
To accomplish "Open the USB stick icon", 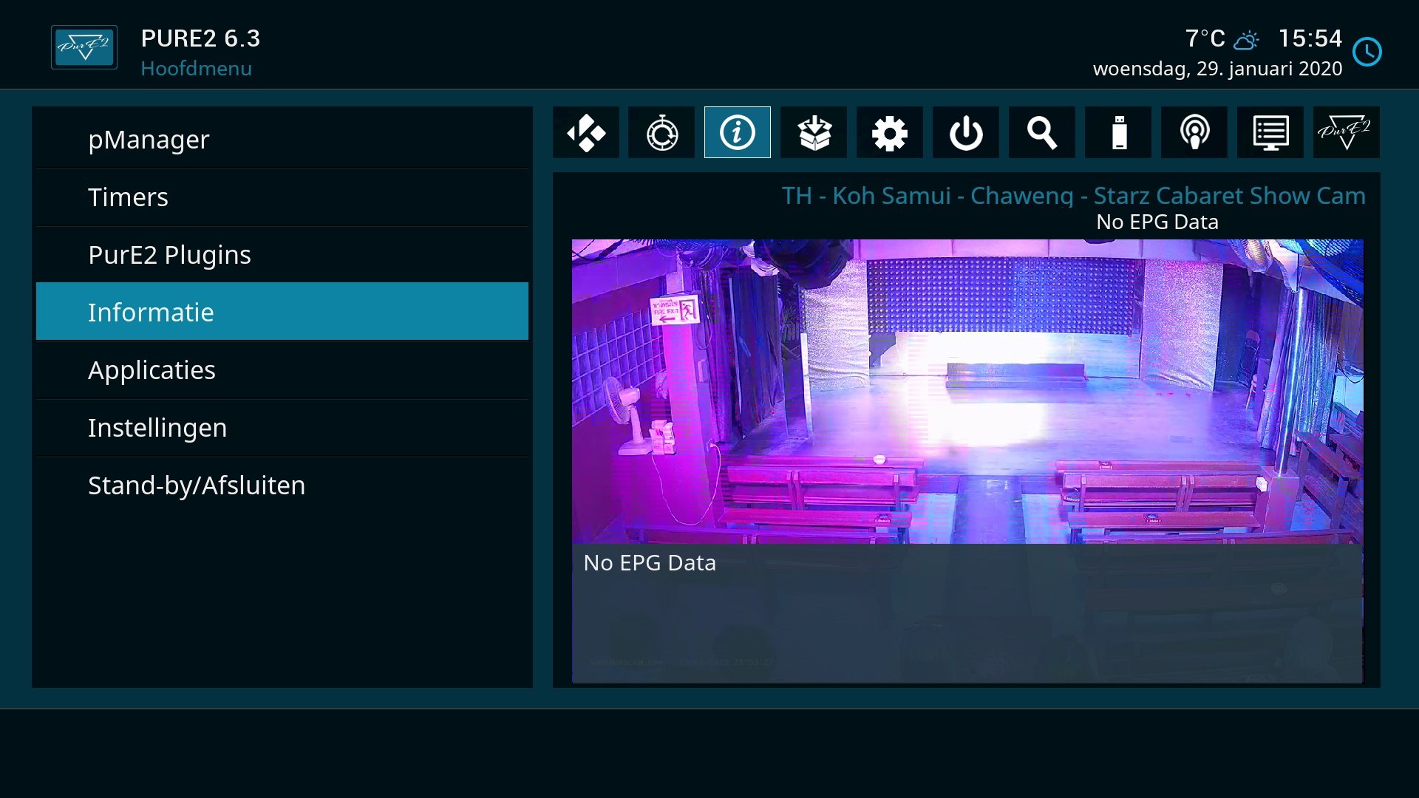I will 1118,133.
